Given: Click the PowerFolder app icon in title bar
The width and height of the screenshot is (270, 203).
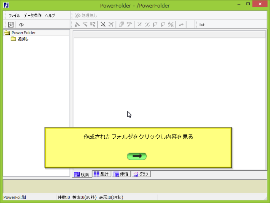Looking at the screenshot, I should pyautogui.click(x=6, y=5).
